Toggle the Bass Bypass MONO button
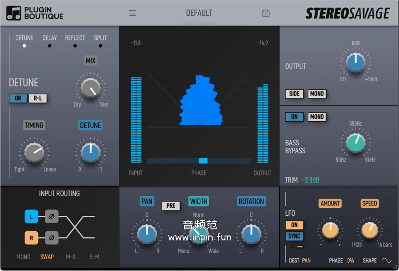The height and width of the screenshot is (271, 399). coord(317,117)
